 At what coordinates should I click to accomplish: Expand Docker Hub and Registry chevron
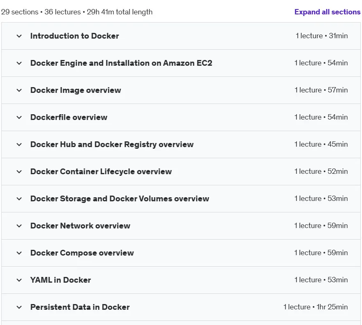[x=19, y=145]
